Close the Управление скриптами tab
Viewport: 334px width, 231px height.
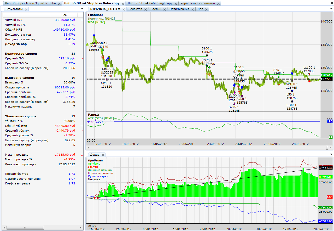[218, 4]
